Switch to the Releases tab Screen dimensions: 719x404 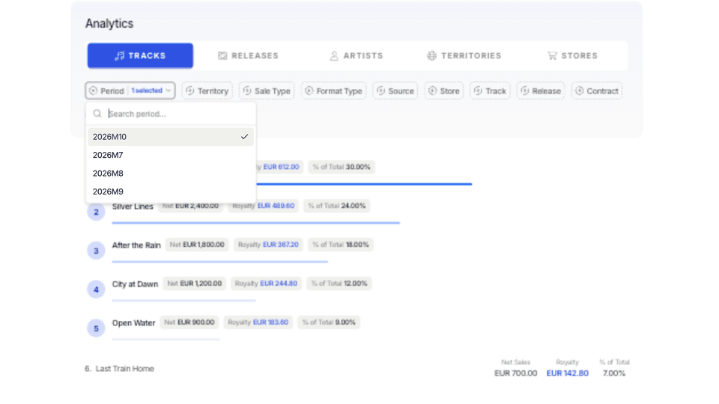(x=248, y=56)
